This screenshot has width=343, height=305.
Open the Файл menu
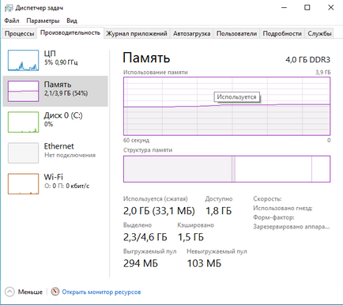pyautogui.click(x=12, y=21)
